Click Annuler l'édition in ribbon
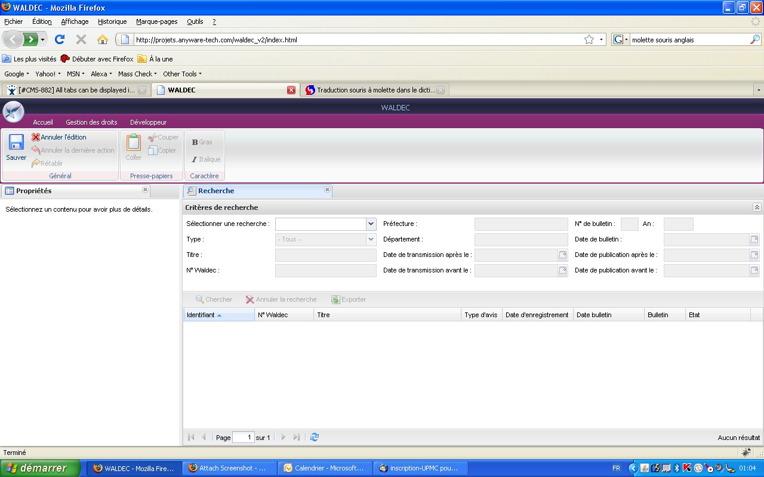The width and height of the screenshot is (764, 477). point(59,137)
